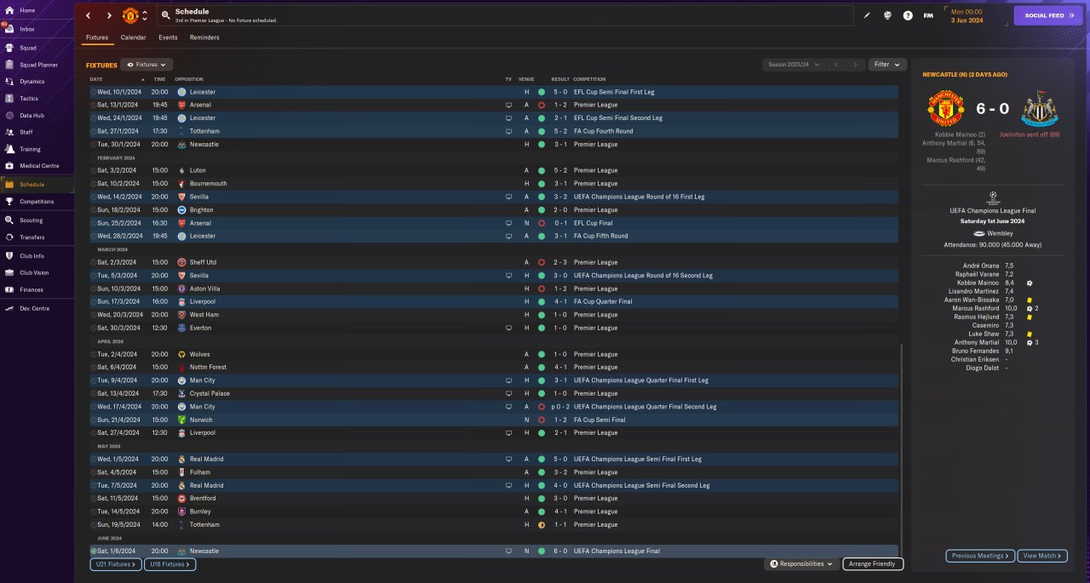Select the Sheff Utd 2/3/2024 fixture

[493, 262]
